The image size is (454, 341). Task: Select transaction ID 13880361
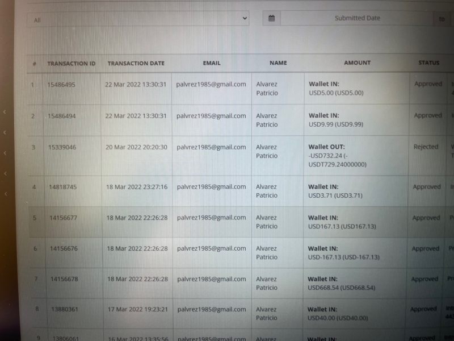[65, 309]
